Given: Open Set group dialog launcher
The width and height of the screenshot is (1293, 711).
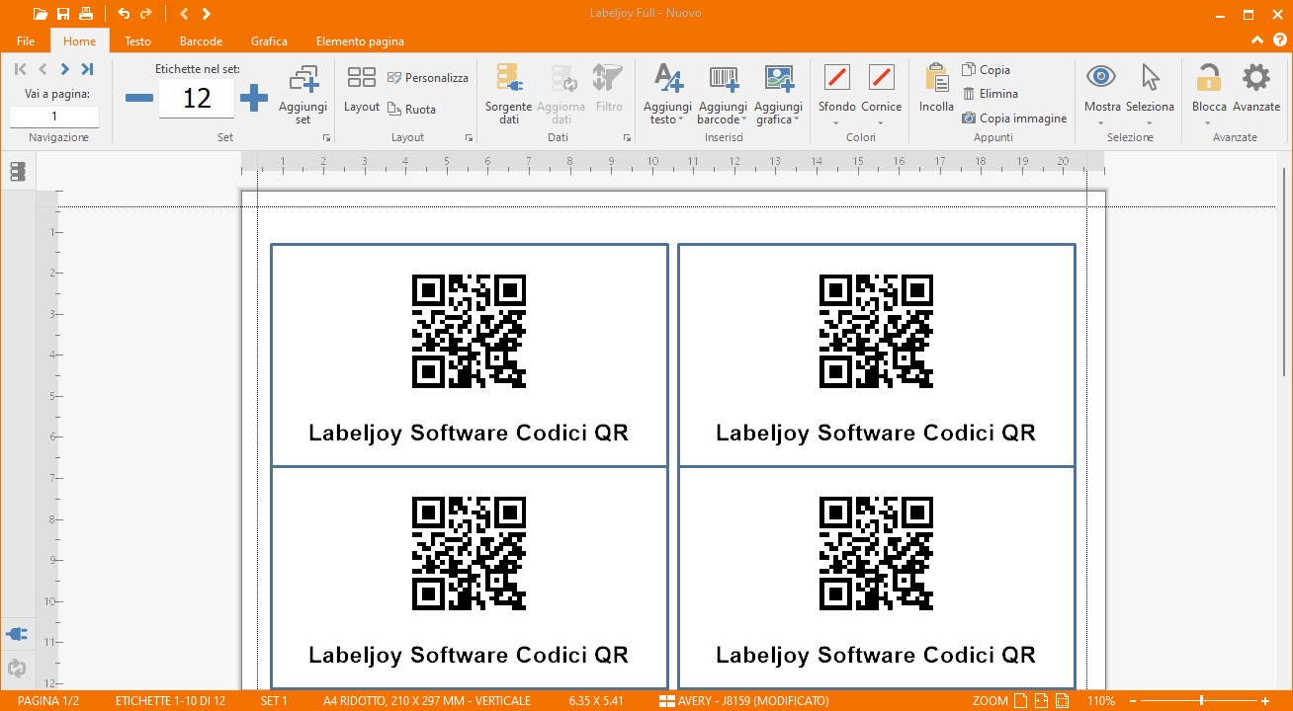Looking at the screenshot, I should [x=326, y=138].
